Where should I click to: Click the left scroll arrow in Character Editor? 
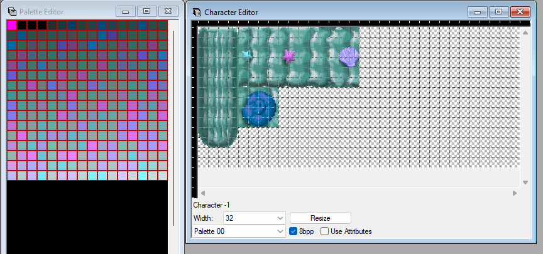[203, 193]
